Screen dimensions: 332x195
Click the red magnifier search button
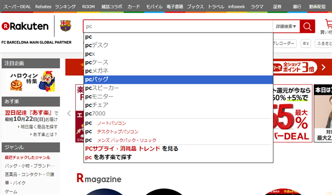point(307,26)
